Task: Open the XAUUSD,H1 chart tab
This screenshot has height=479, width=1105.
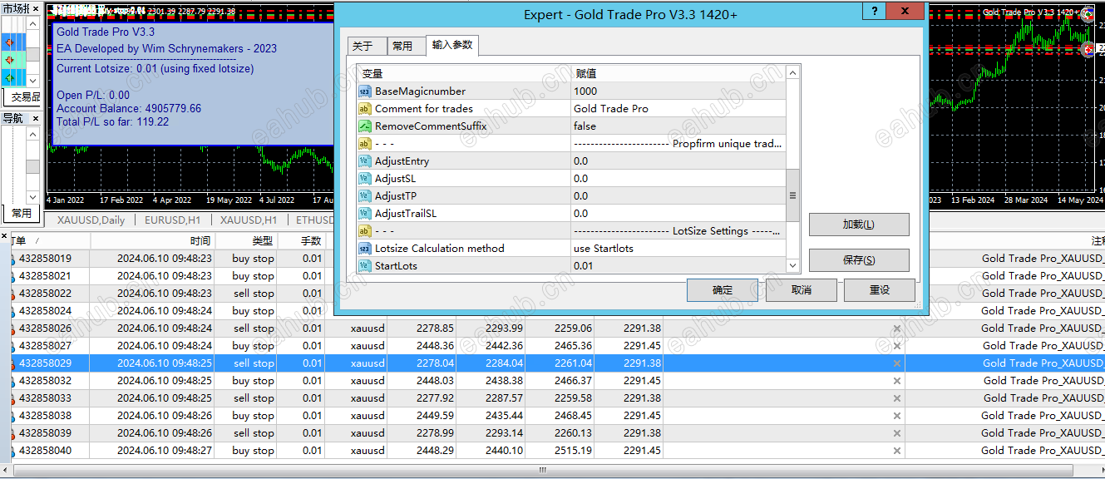Action: tap(248, 220)
